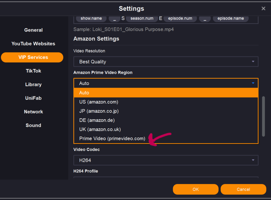Image resolution: width=271 pixels, height=200 pixels.
Task: Open the General settings tab
Action: coord(33,30)
